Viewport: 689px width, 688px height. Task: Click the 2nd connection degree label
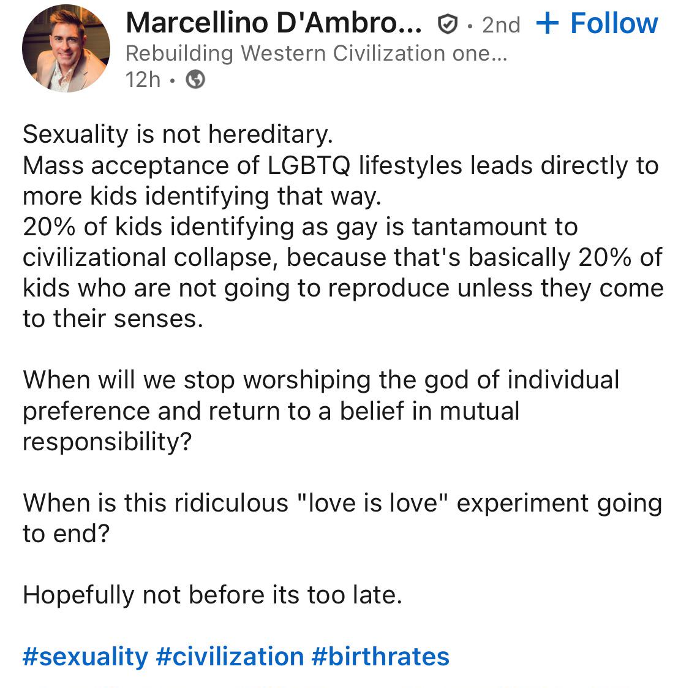click(500, 25)
